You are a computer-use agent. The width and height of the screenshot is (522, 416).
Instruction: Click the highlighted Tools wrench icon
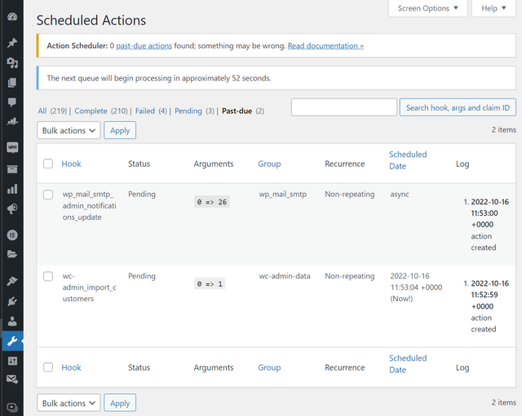tap(13, 341)
